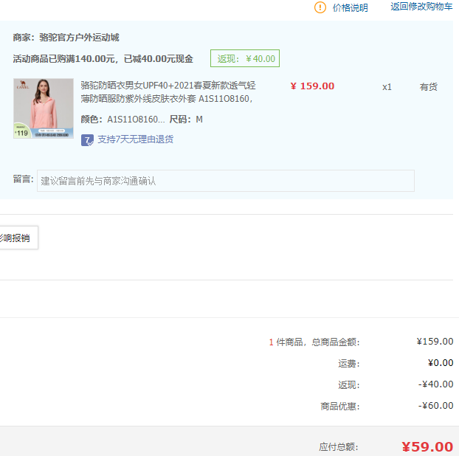Click the 影响报销 button
The width and height of the screenshot is (459, 456).
click(x=18, y=238)
